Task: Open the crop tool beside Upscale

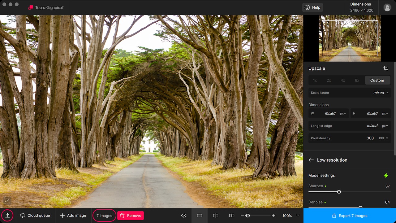Action: [x=385, y=68]
